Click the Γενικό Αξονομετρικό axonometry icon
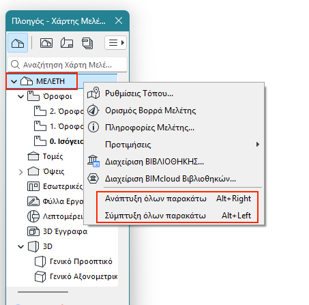 pos(40,276)
